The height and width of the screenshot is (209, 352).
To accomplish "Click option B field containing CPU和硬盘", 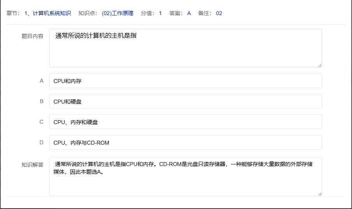I will tap(185, 102).
